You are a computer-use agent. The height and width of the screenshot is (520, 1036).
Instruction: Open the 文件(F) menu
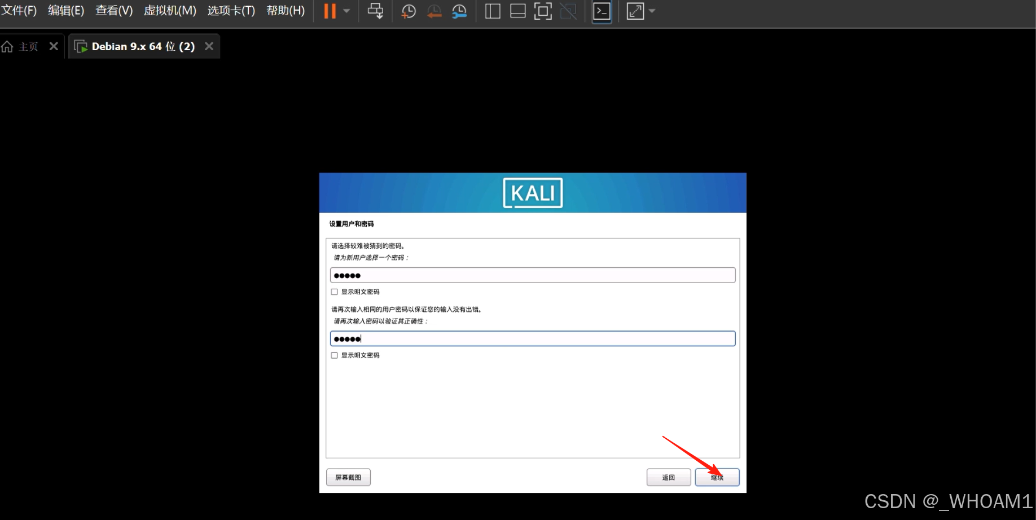click(x=19, y=11)
